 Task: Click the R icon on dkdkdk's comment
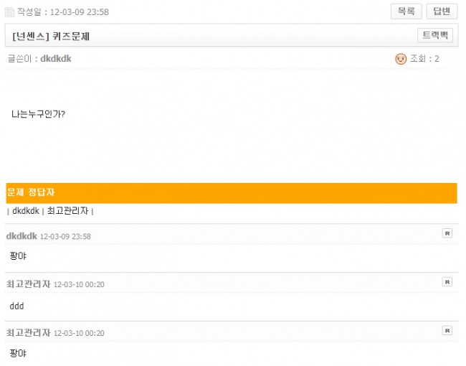click(x=447, y=233)
